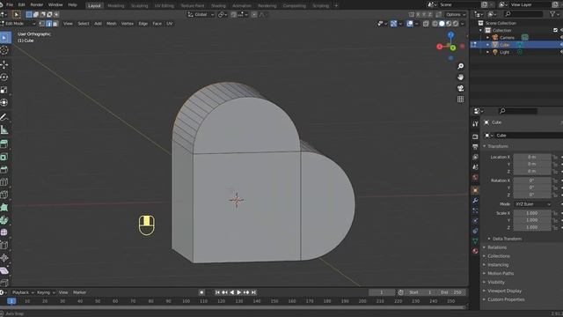The image size is (563, 317).
Task: Switch perspective/orthographic grid icon
Action: 460,100
